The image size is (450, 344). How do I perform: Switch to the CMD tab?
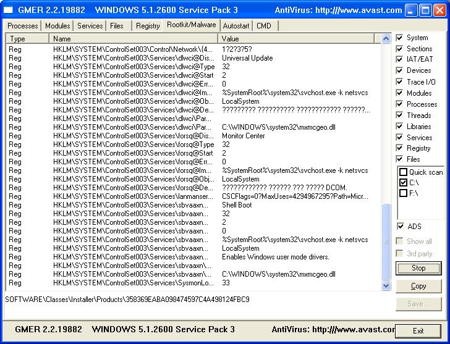click(x=264, y=26)
